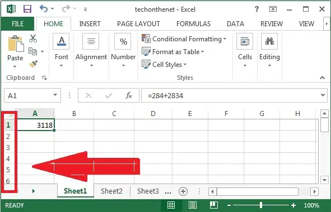Switch to the HOME tab
331x212 pixels.
click(x=54, y=24)
